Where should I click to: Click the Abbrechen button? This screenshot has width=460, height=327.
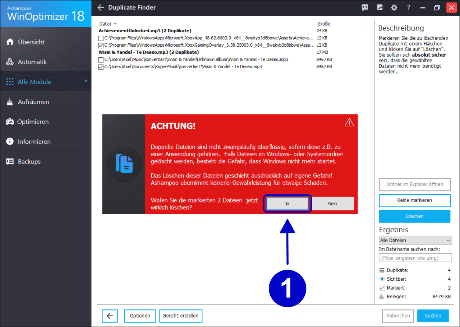click(x=398, y=316)
